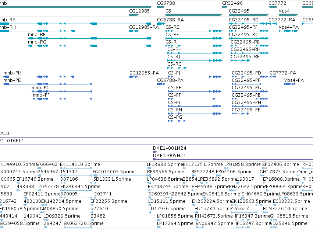Select the CG32495 gene bar in the gene track
Screen dimensions: 313x229
coord(249,15)
